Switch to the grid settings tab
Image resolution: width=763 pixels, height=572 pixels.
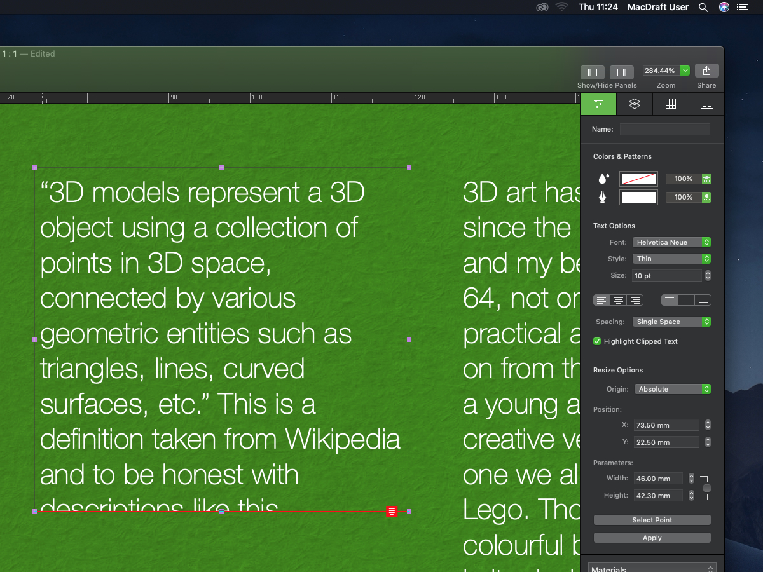click(670, 104)
